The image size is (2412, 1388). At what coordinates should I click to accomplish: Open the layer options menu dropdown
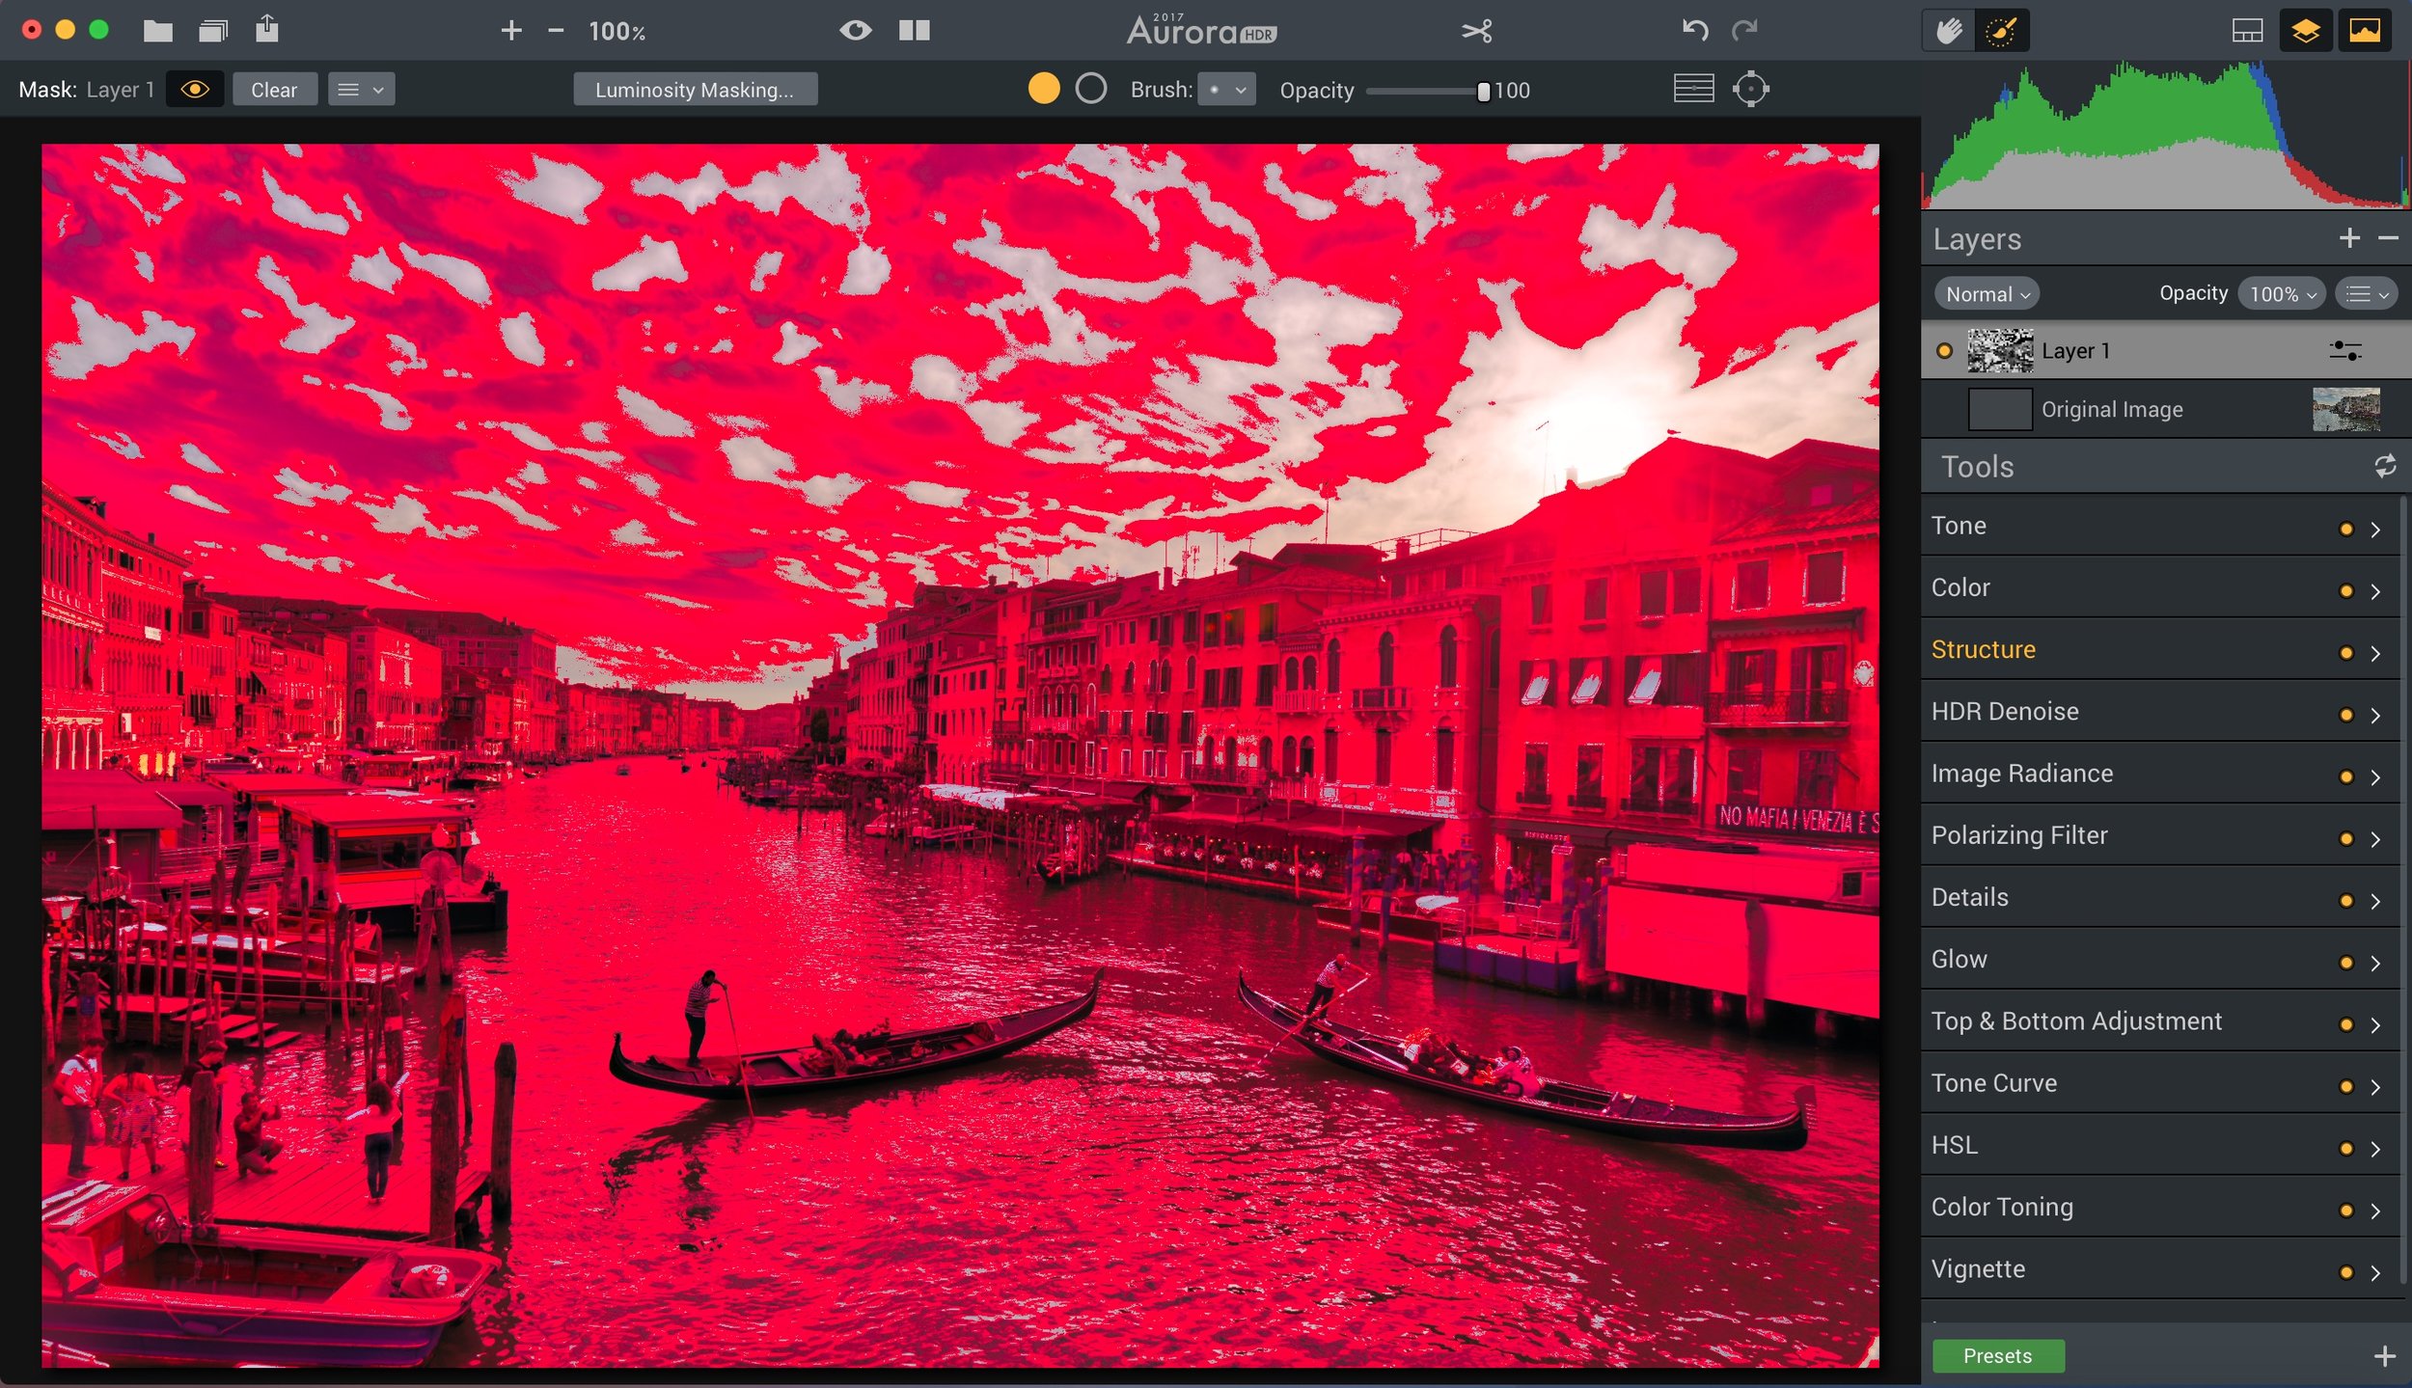(x=2367, y=294)
